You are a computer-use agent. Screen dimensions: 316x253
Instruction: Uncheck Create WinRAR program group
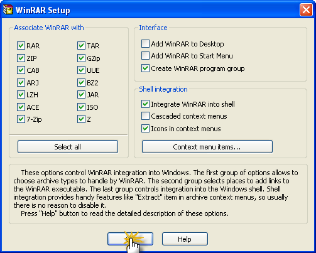pos(145,68)
